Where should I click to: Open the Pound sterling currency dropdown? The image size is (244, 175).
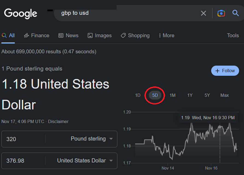point(92,139)
